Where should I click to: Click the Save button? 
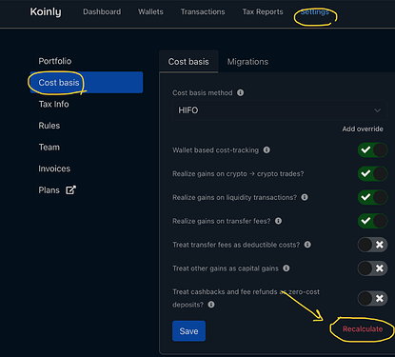point(188,331)
